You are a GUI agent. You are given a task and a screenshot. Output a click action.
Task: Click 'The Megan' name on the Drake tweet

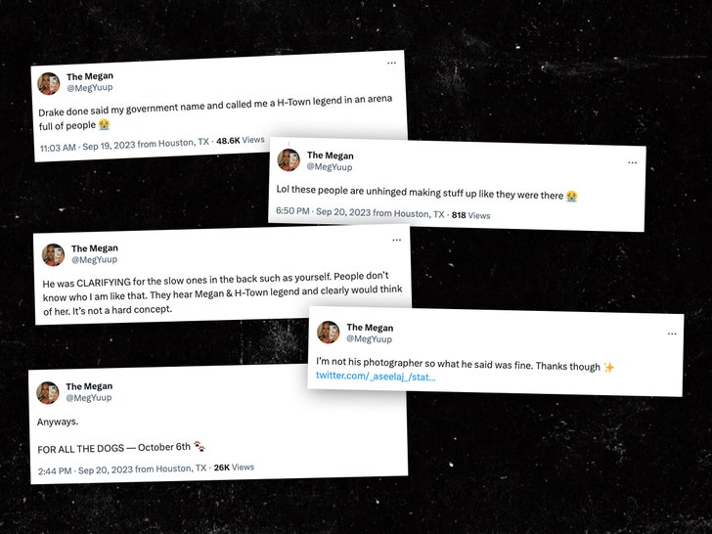click(89, 76)
